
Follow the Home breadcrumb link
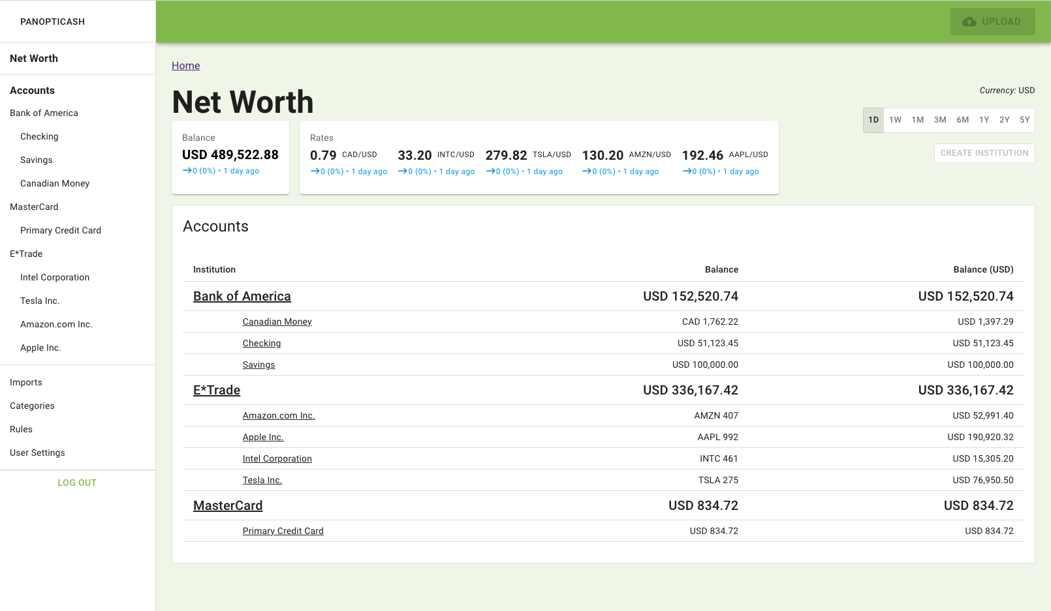click(186, 66)
